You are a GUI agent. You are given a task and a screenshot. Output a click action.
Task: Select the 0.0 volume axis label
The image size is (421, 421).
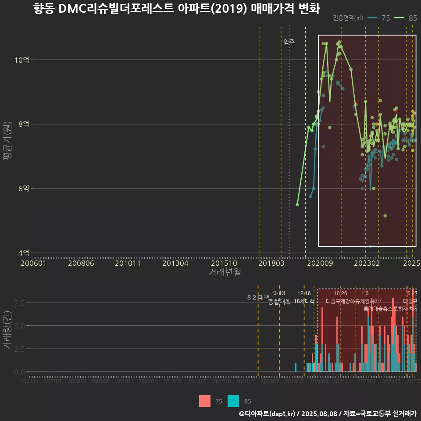coord(19,372)
